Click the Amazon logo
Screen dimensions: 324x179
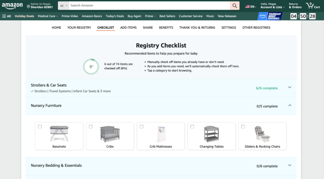(12, 6)
